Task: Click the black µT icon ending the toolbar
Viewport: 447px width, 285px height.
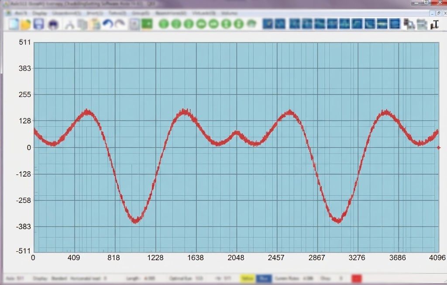Action: coord(434,24)
